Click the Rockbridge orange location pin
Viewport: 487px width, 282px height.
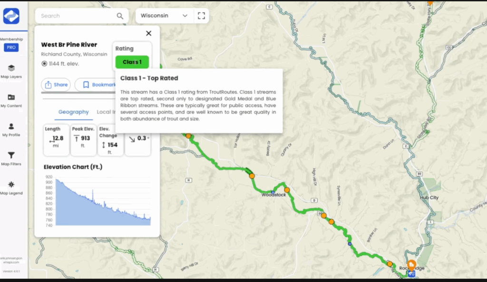click(x=411, y=264)
